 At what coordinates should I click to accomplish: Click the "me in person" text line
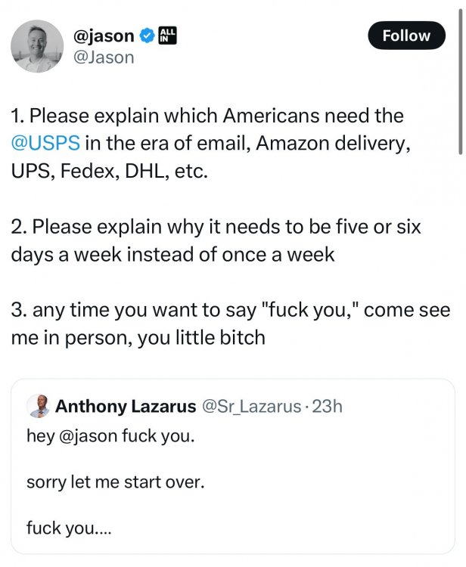pos(138,337)
